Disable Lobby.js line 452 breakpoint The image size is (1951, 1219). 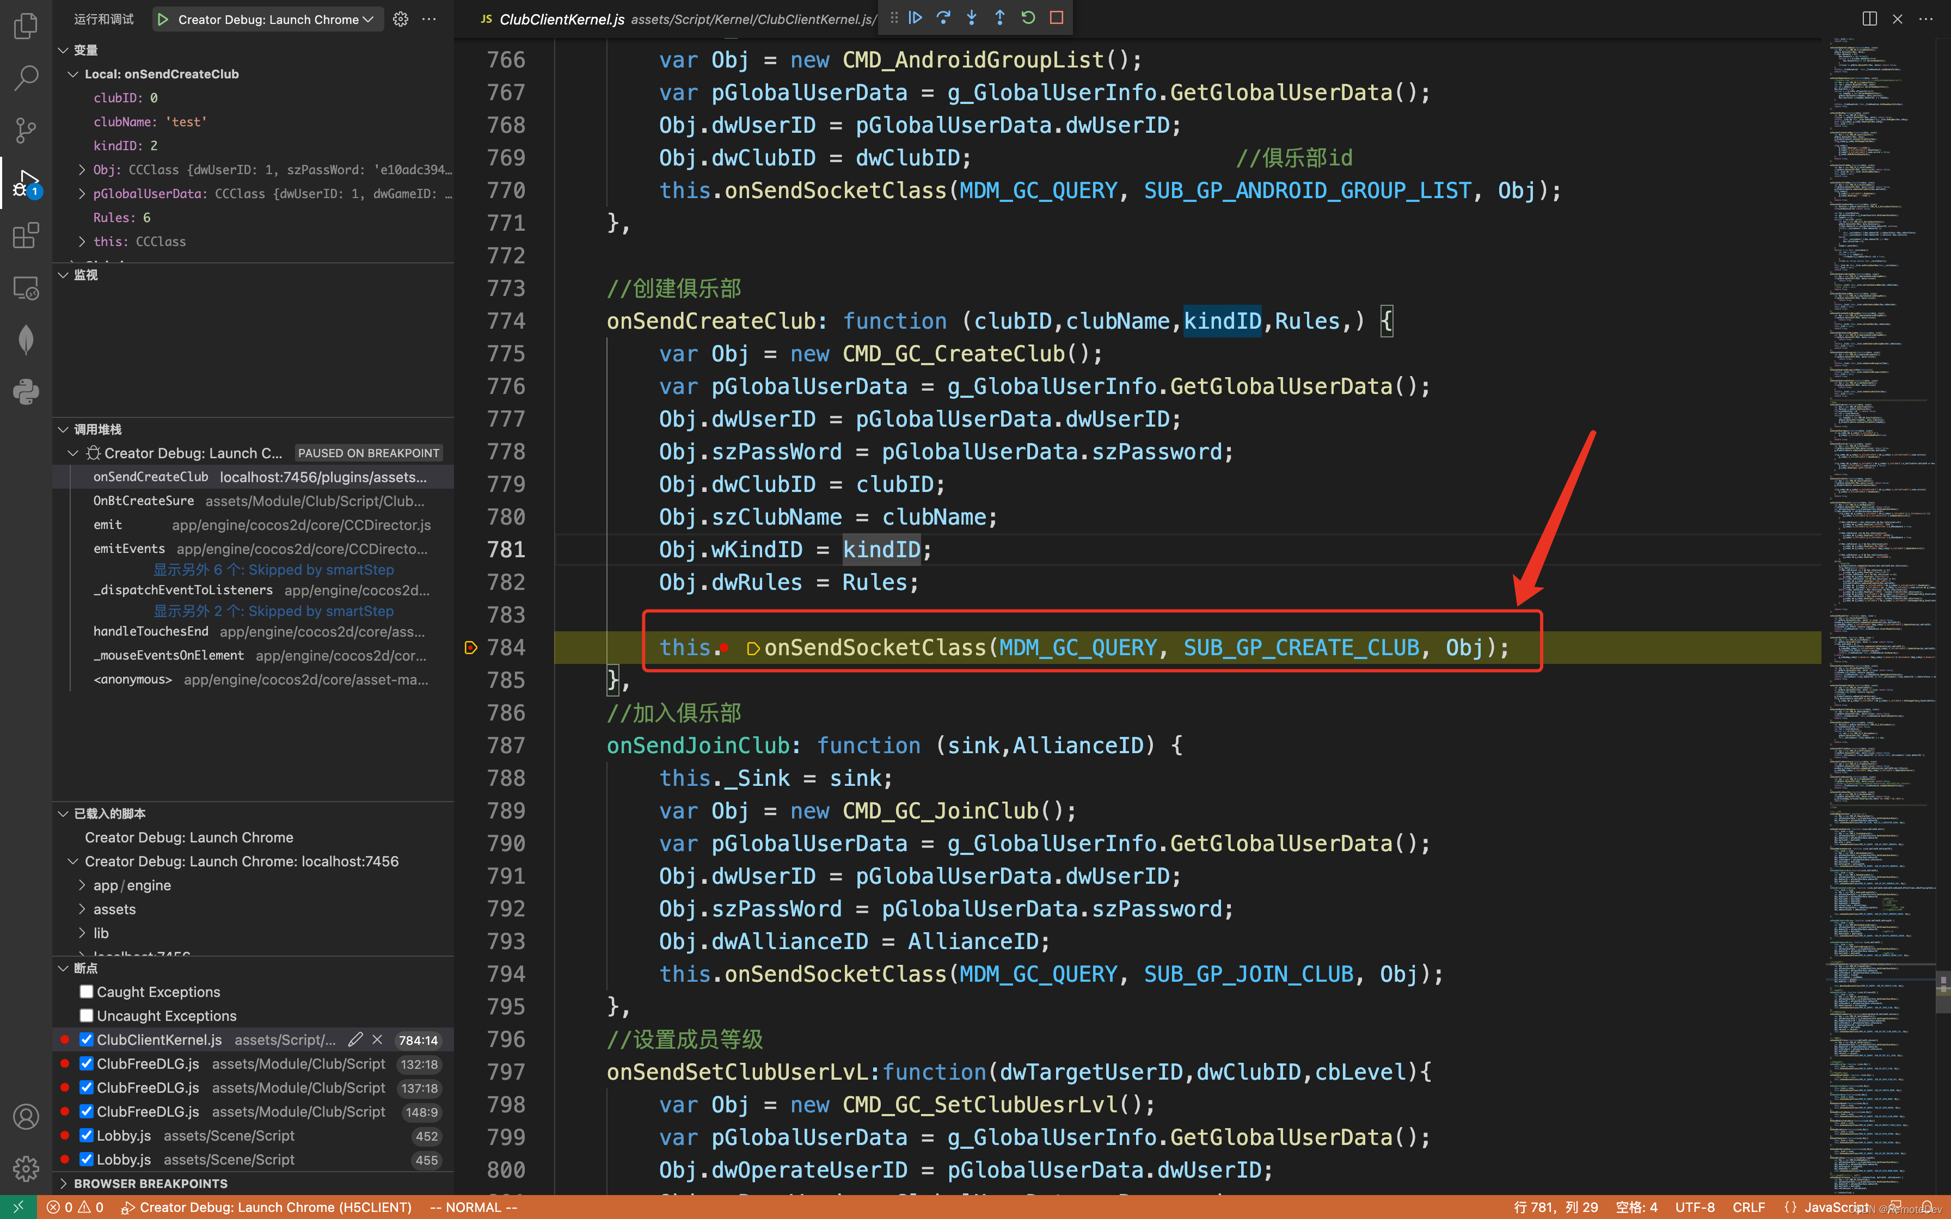(x=86, y=1136)
